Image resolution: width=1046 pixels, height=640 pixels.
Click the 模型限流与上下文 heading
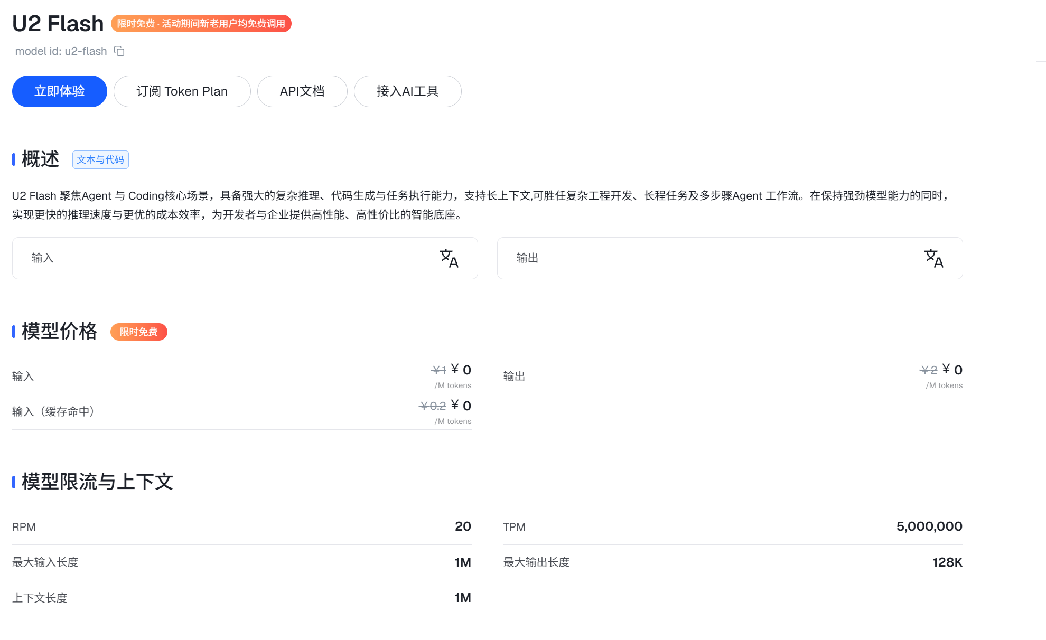[98, 482]
